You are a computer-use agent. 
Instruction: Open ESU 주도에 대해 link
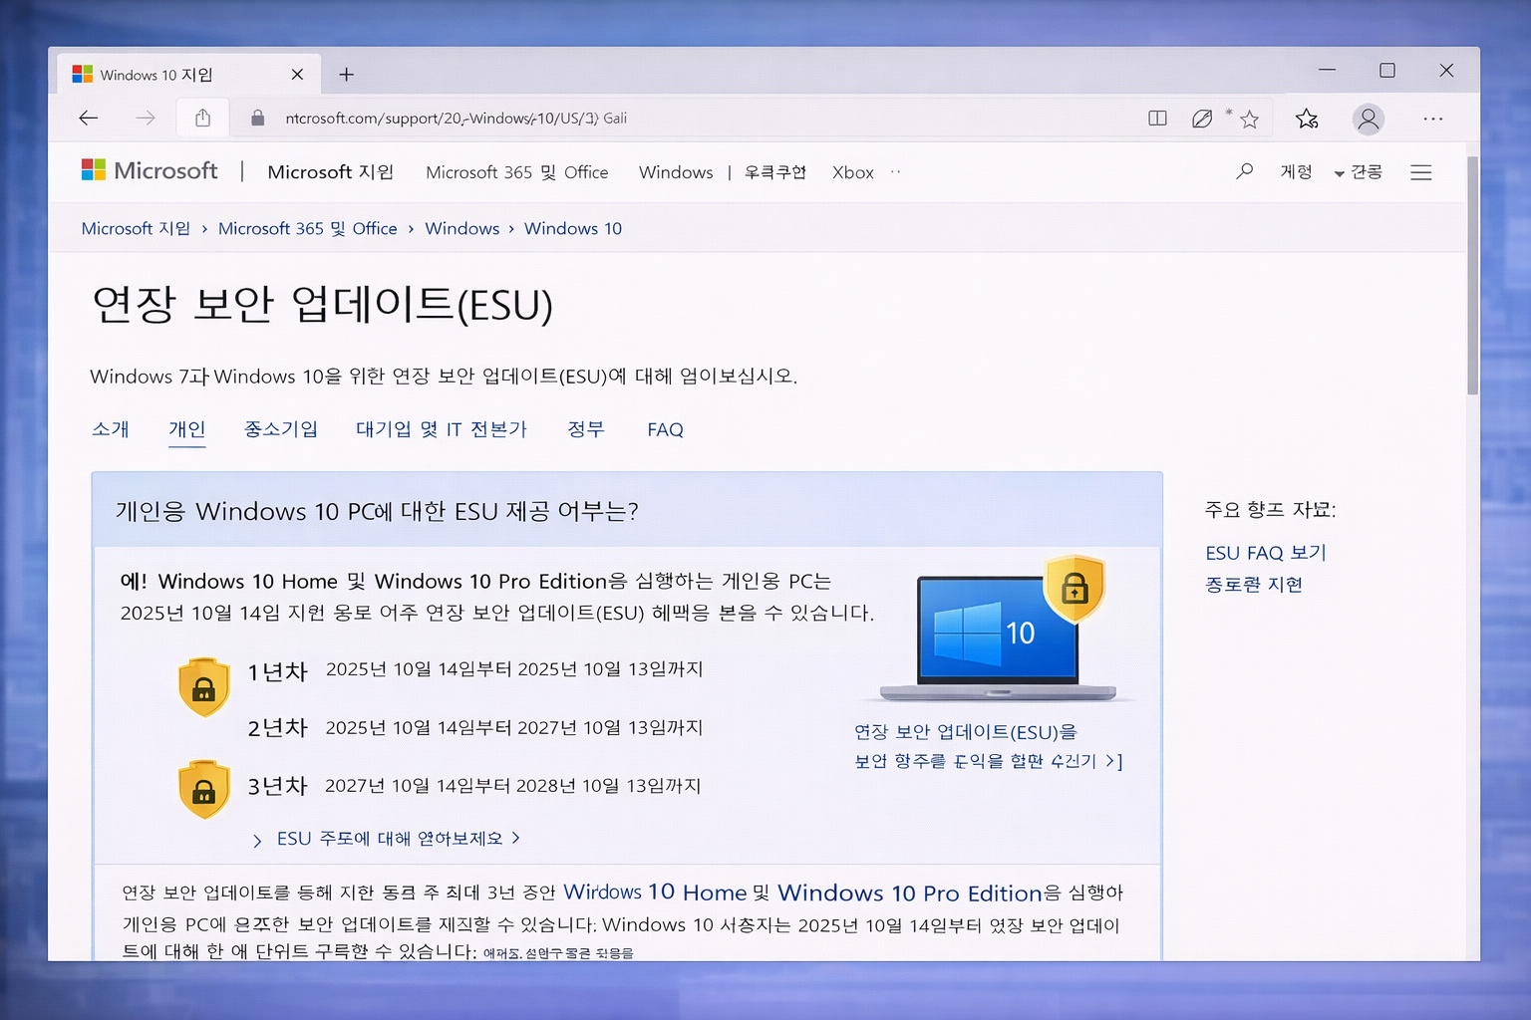pos(390,839)
